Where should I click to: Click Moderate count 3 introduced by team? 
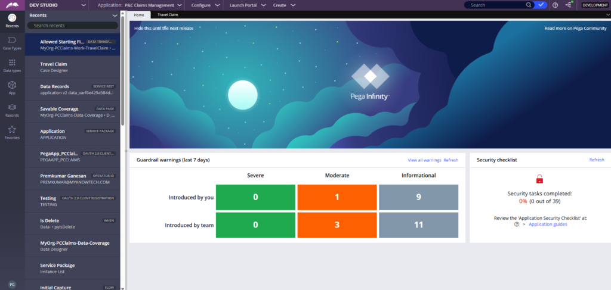[x=337, y=225]
